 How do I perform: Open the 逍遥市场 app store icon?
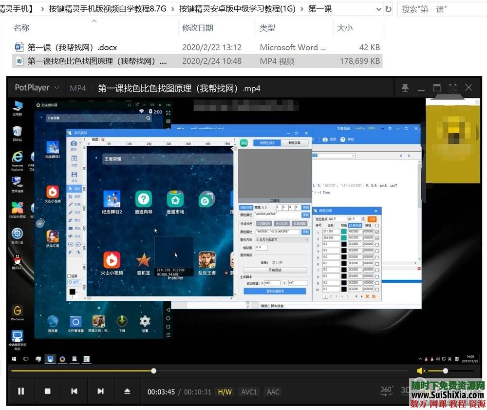tap(176, 199)
